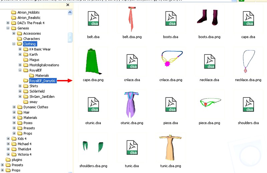The width and height of the screenshot is (267, 173).
Task: Expand the SlvGen_JanEden folder
Action: (20, 96)
